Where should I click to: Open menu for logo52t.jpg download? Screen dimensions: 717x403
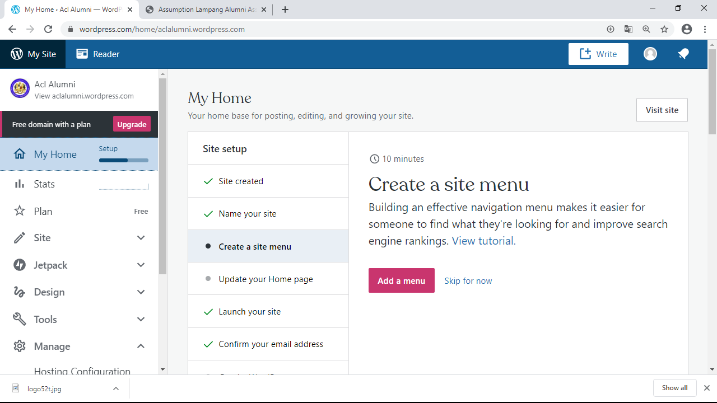pos(116,388)
